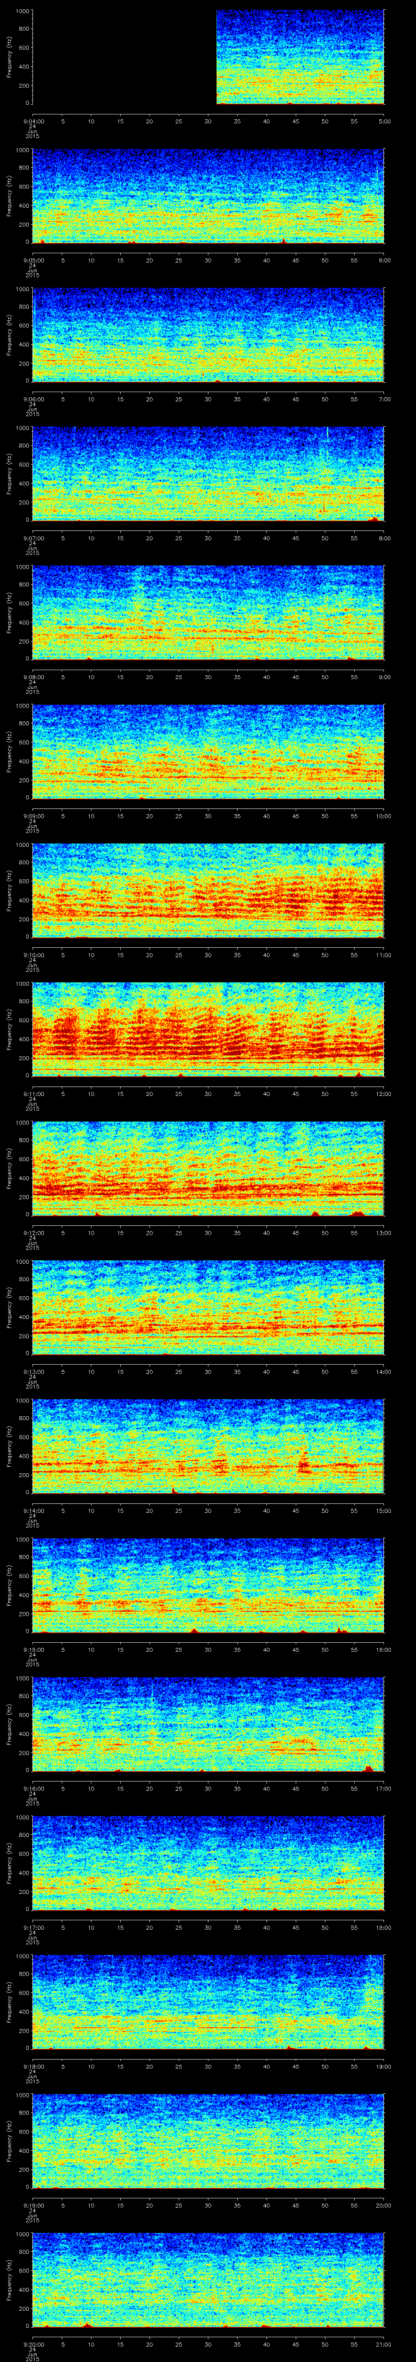Click the spectrogram panel starting at 9:05:00
The image size is (416, 2362).
208,196
